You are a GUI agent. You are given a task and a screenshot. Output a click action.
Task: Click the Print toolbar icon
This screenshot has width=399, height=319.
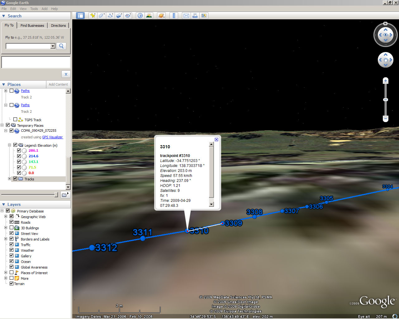(x=195, y=16)
